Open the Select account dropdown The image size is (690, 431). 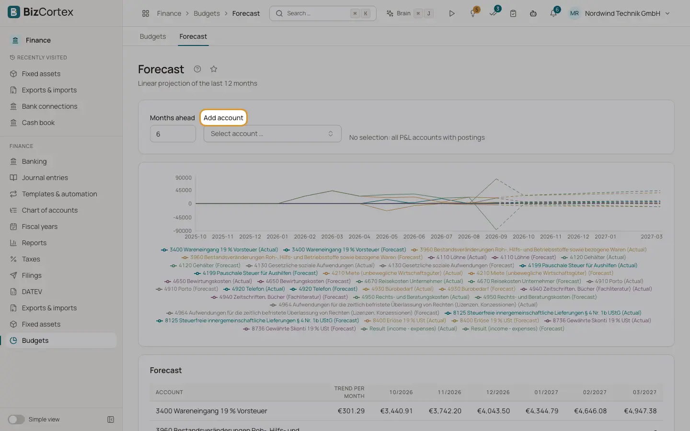pyautogui.click(x=272, y=134)
